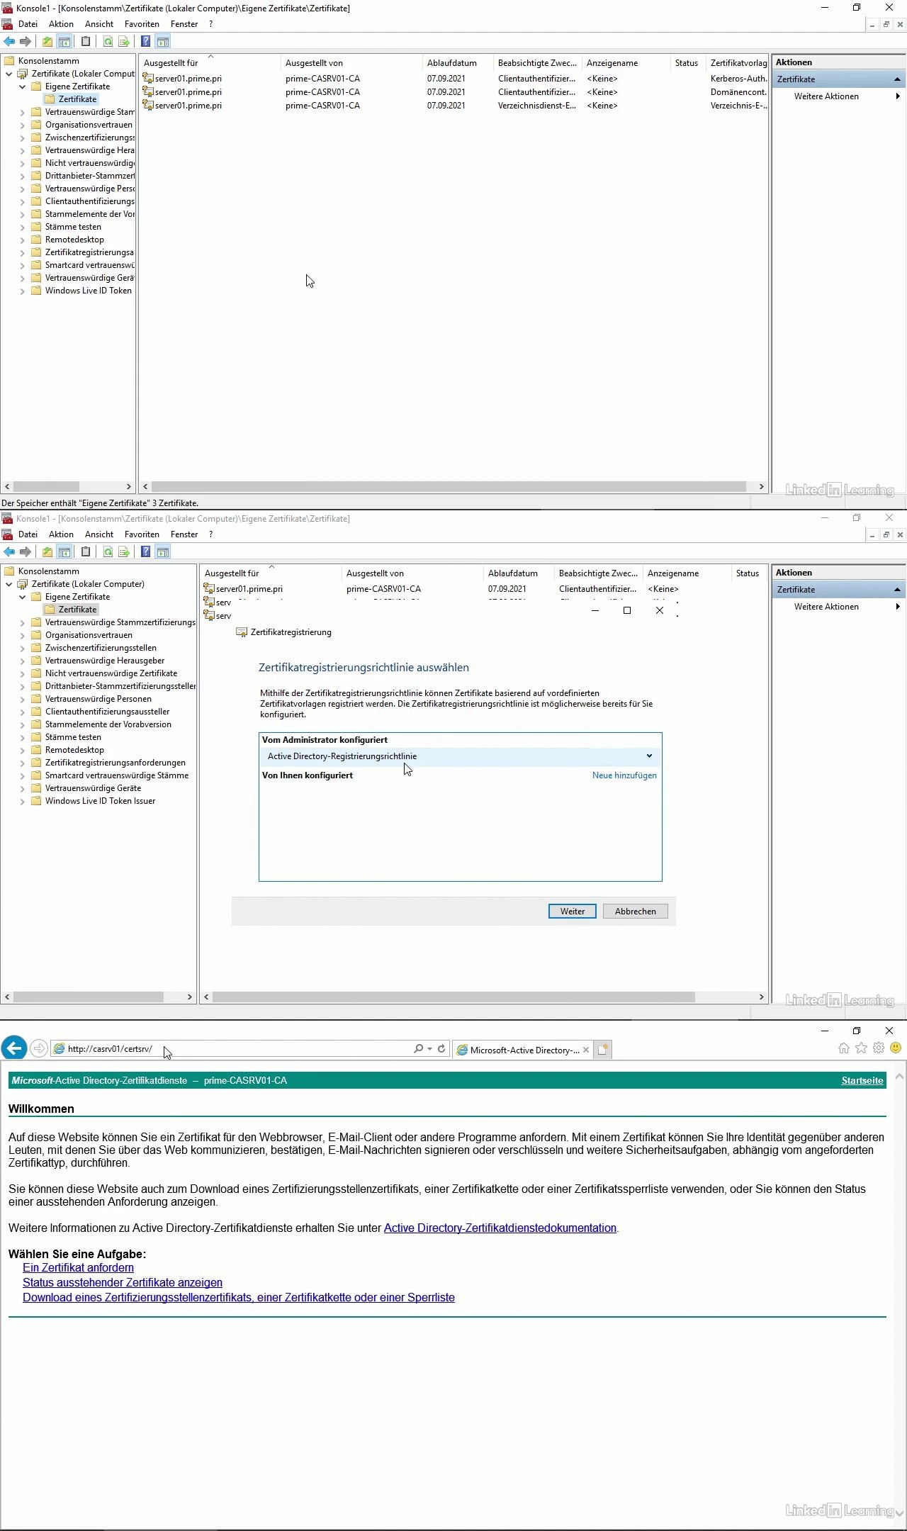Expand the Vertrauenswürdige Herausgeber folder node
907x1531 pixels.
click(22, 661)
